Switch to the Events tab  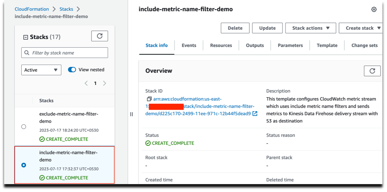(189, 45)
